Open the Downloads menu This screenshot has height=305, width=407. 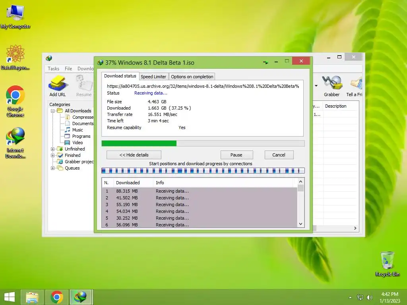coord(85,68)
